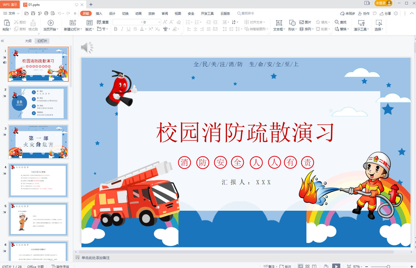Toggle Italic formatting

tap(122, 29)
